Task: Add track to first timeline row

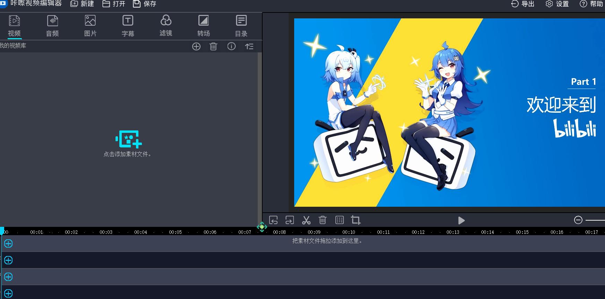Action: pyautogui.click(x=8, y=244)
